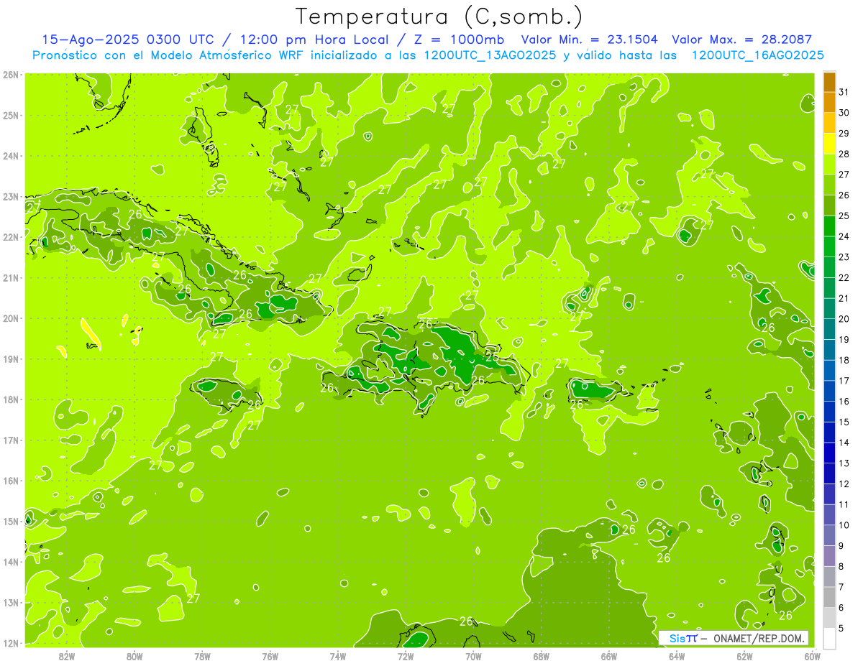Click the "18N" latitude axis label
The image size is (863, 666).
pyautogui.click(x=11, y=399)
